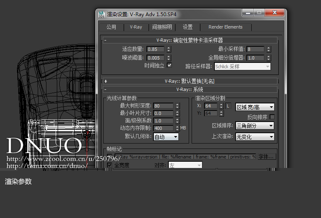321x218 pixels.
Task: Open the 间接照明 tab
Action: click(x=162, y=27)
